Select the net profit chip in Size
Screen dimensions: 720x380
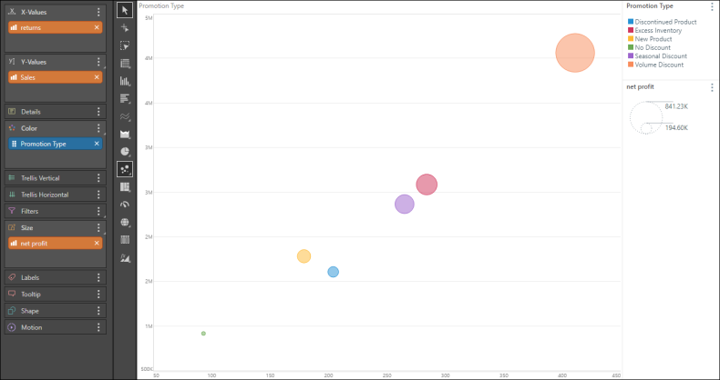click(55, 243)
